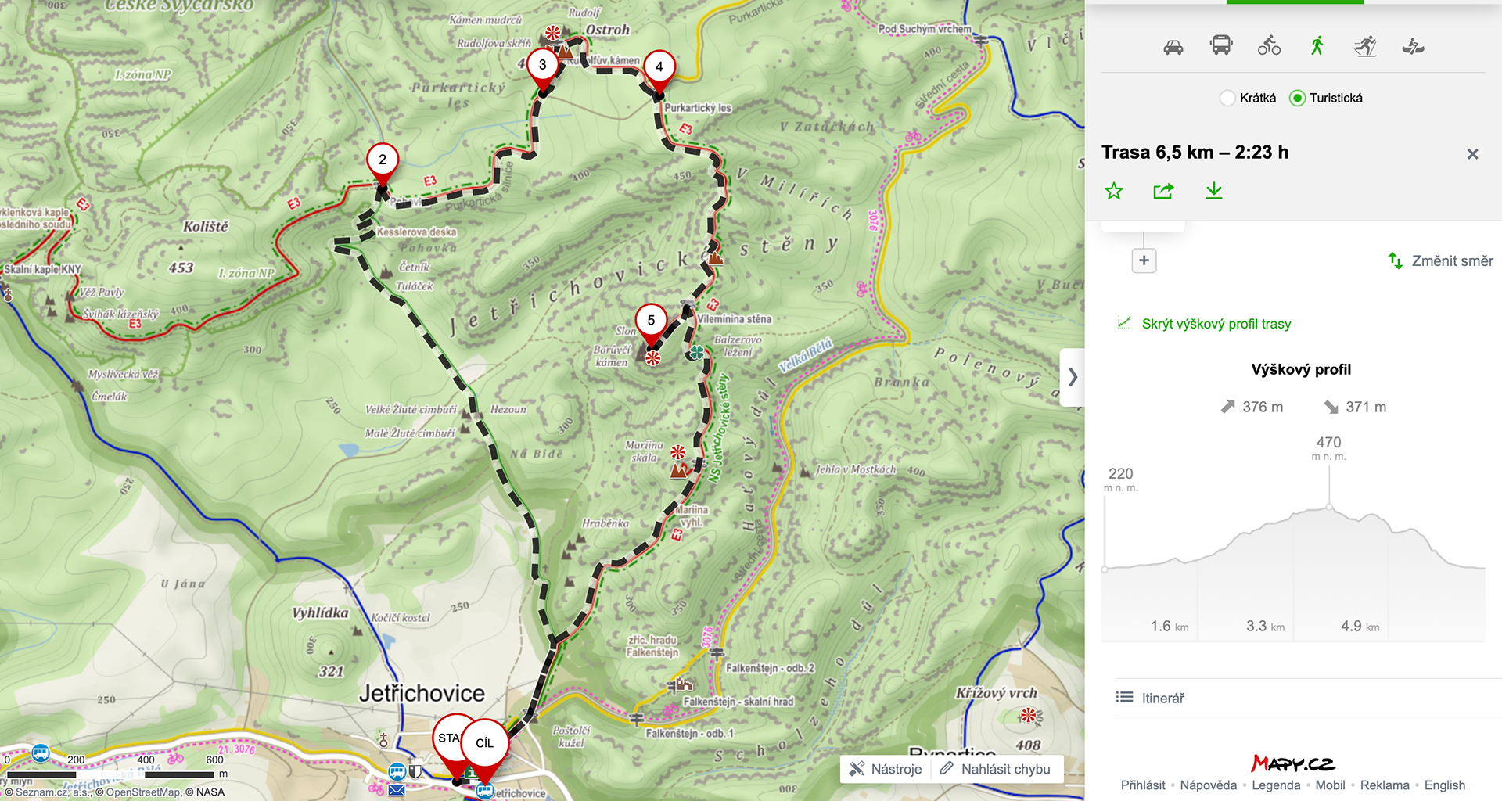The image size is (1502, 801).
Task: Select public transport bus icon
Action: tap(1221, 45)
